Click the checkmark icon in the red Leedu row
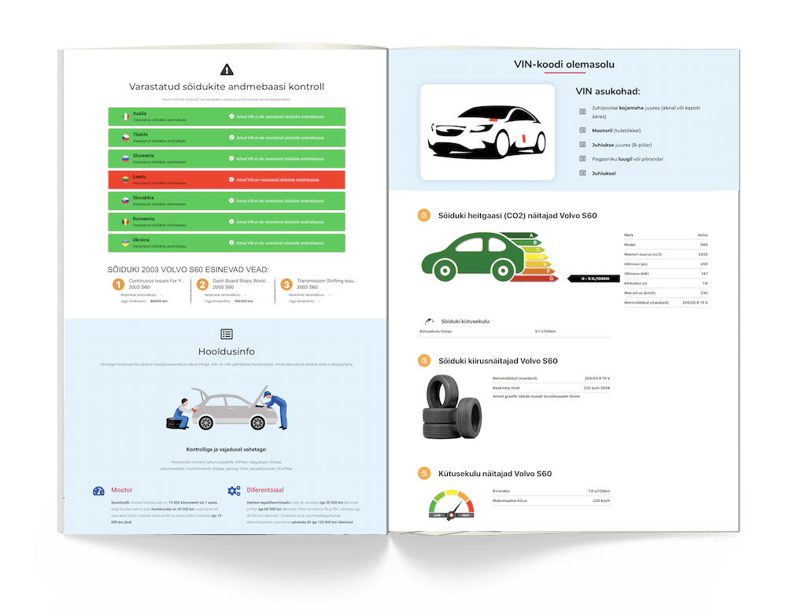Screen dimensions: 787x616 coord(231,179)
